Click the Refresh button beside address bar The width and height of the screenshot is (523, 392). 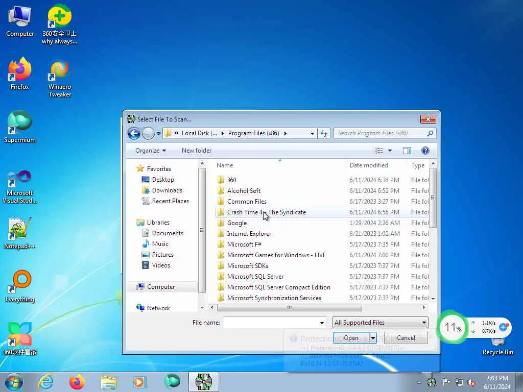pos(323,133)
